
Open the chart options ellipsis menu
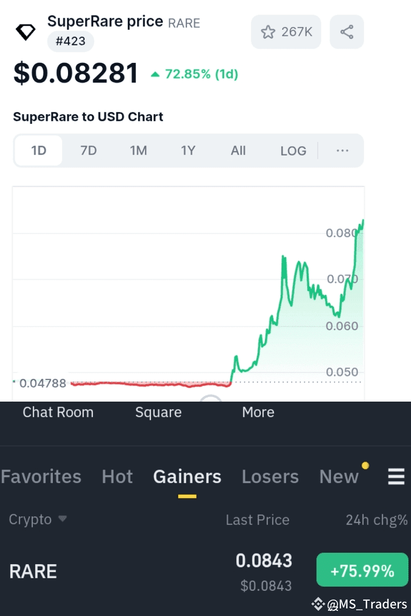[x=342, y=150]
